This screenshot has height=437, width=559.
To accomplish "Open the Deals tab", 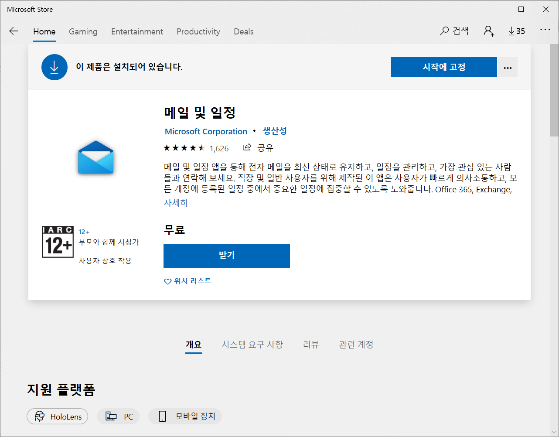I will pyautogui.click(x=244, y=31).
